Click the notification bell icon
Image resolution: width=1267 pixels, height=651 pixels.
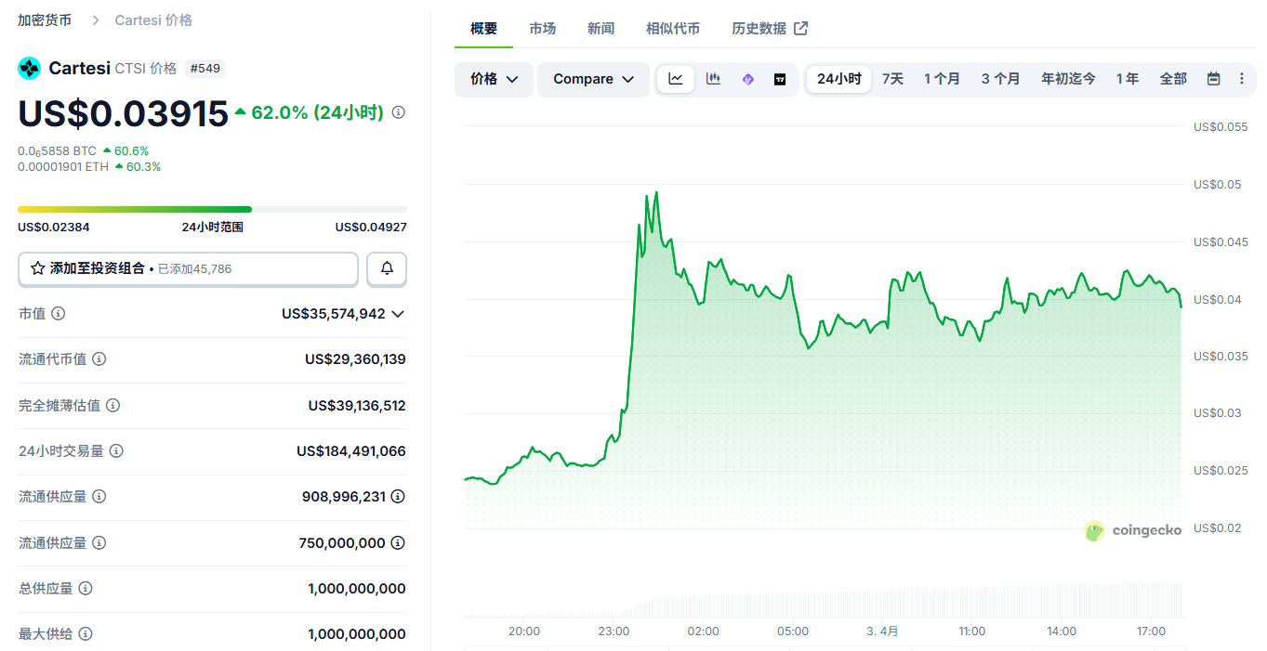point(386,268)
